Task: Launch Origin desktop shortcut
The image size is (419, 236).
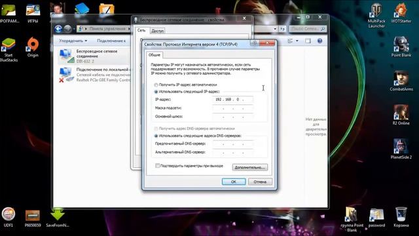Action: (33, 47)
